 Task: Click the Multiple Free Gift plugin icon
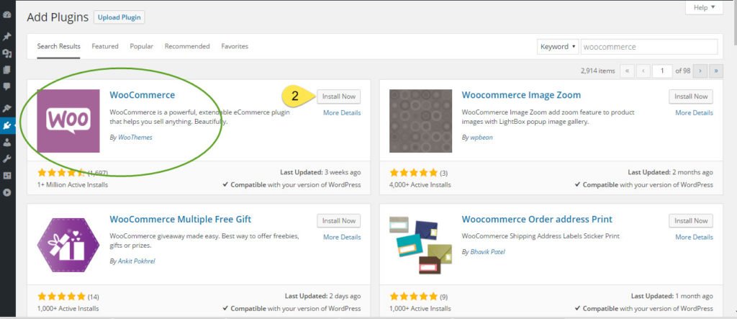coord(68,245)
